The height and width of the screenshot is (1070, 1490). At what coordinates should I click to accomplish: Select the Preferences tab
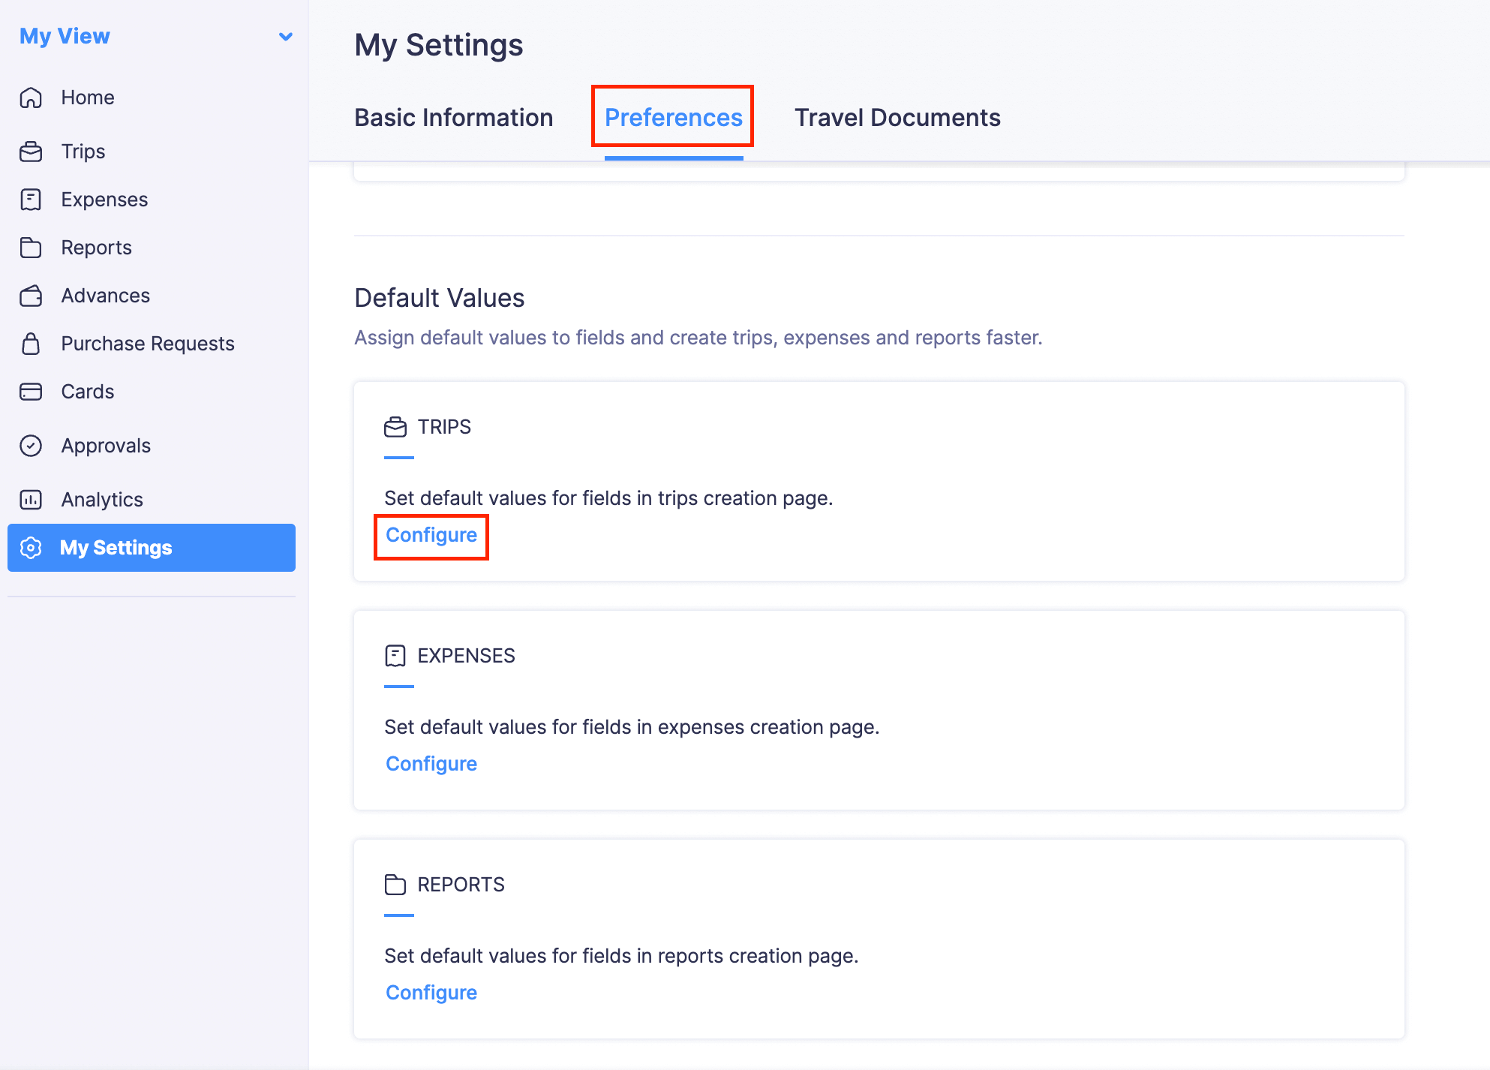673,118
